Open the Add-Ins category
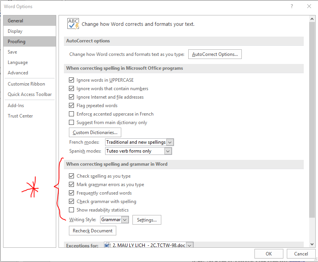This screenshot has width=318, height=262. pyautogui.click(x=30, y=105)
